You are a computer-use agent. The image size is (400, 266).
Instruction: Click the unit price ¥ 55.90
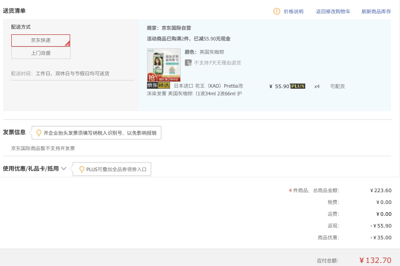279,86
